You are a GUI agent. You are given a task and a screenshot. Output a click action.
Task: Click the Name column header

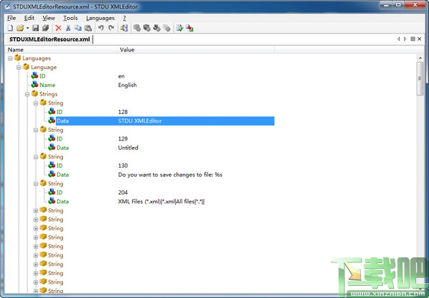coord(61,50)
